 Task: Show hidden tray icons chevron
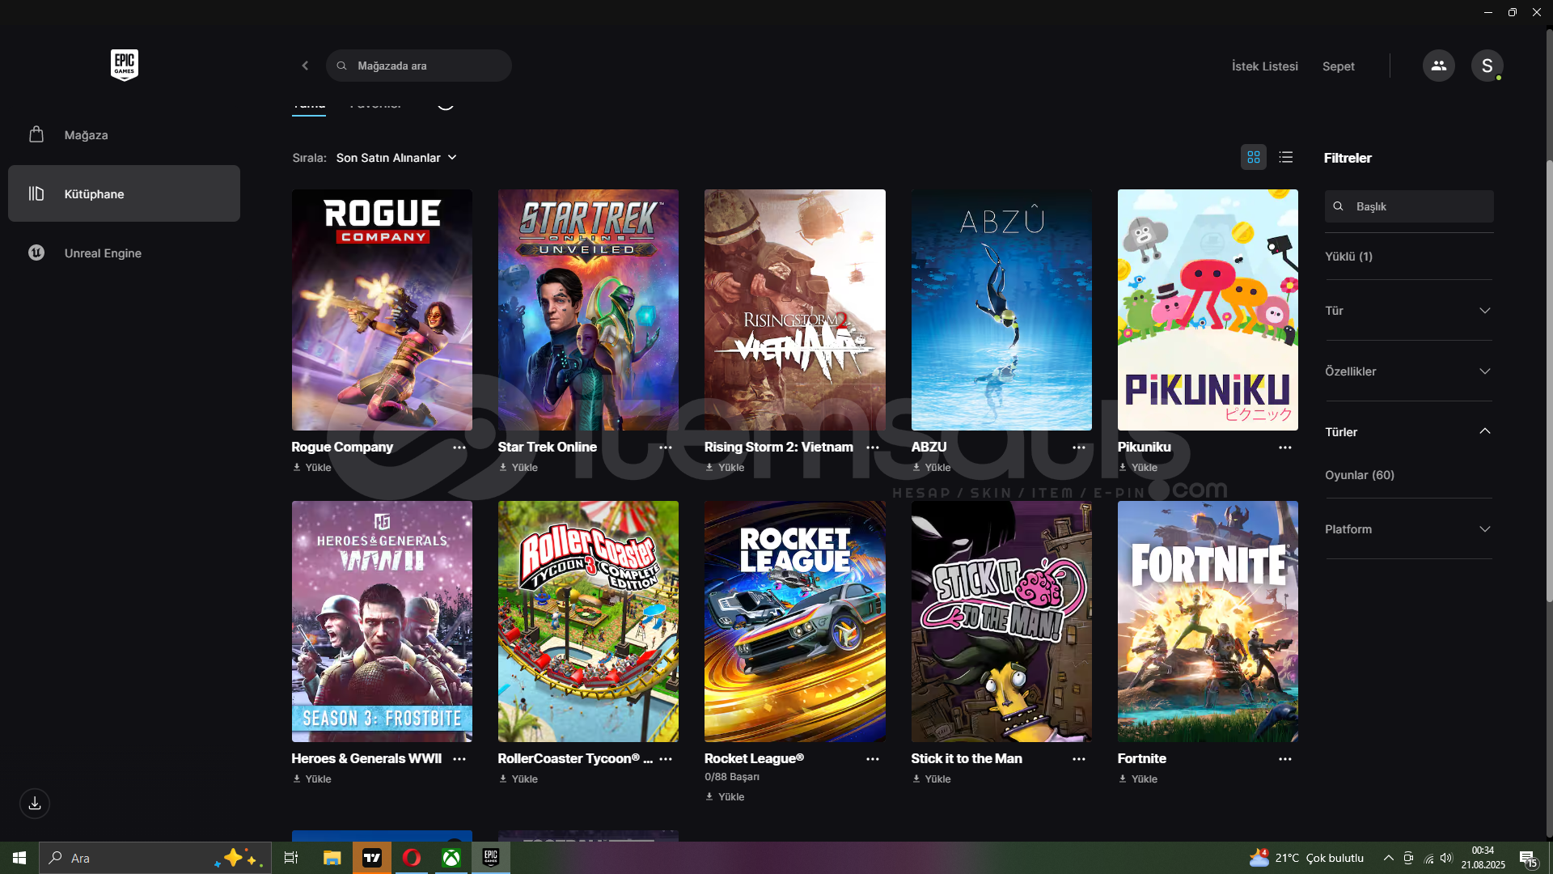point(1388,858)
